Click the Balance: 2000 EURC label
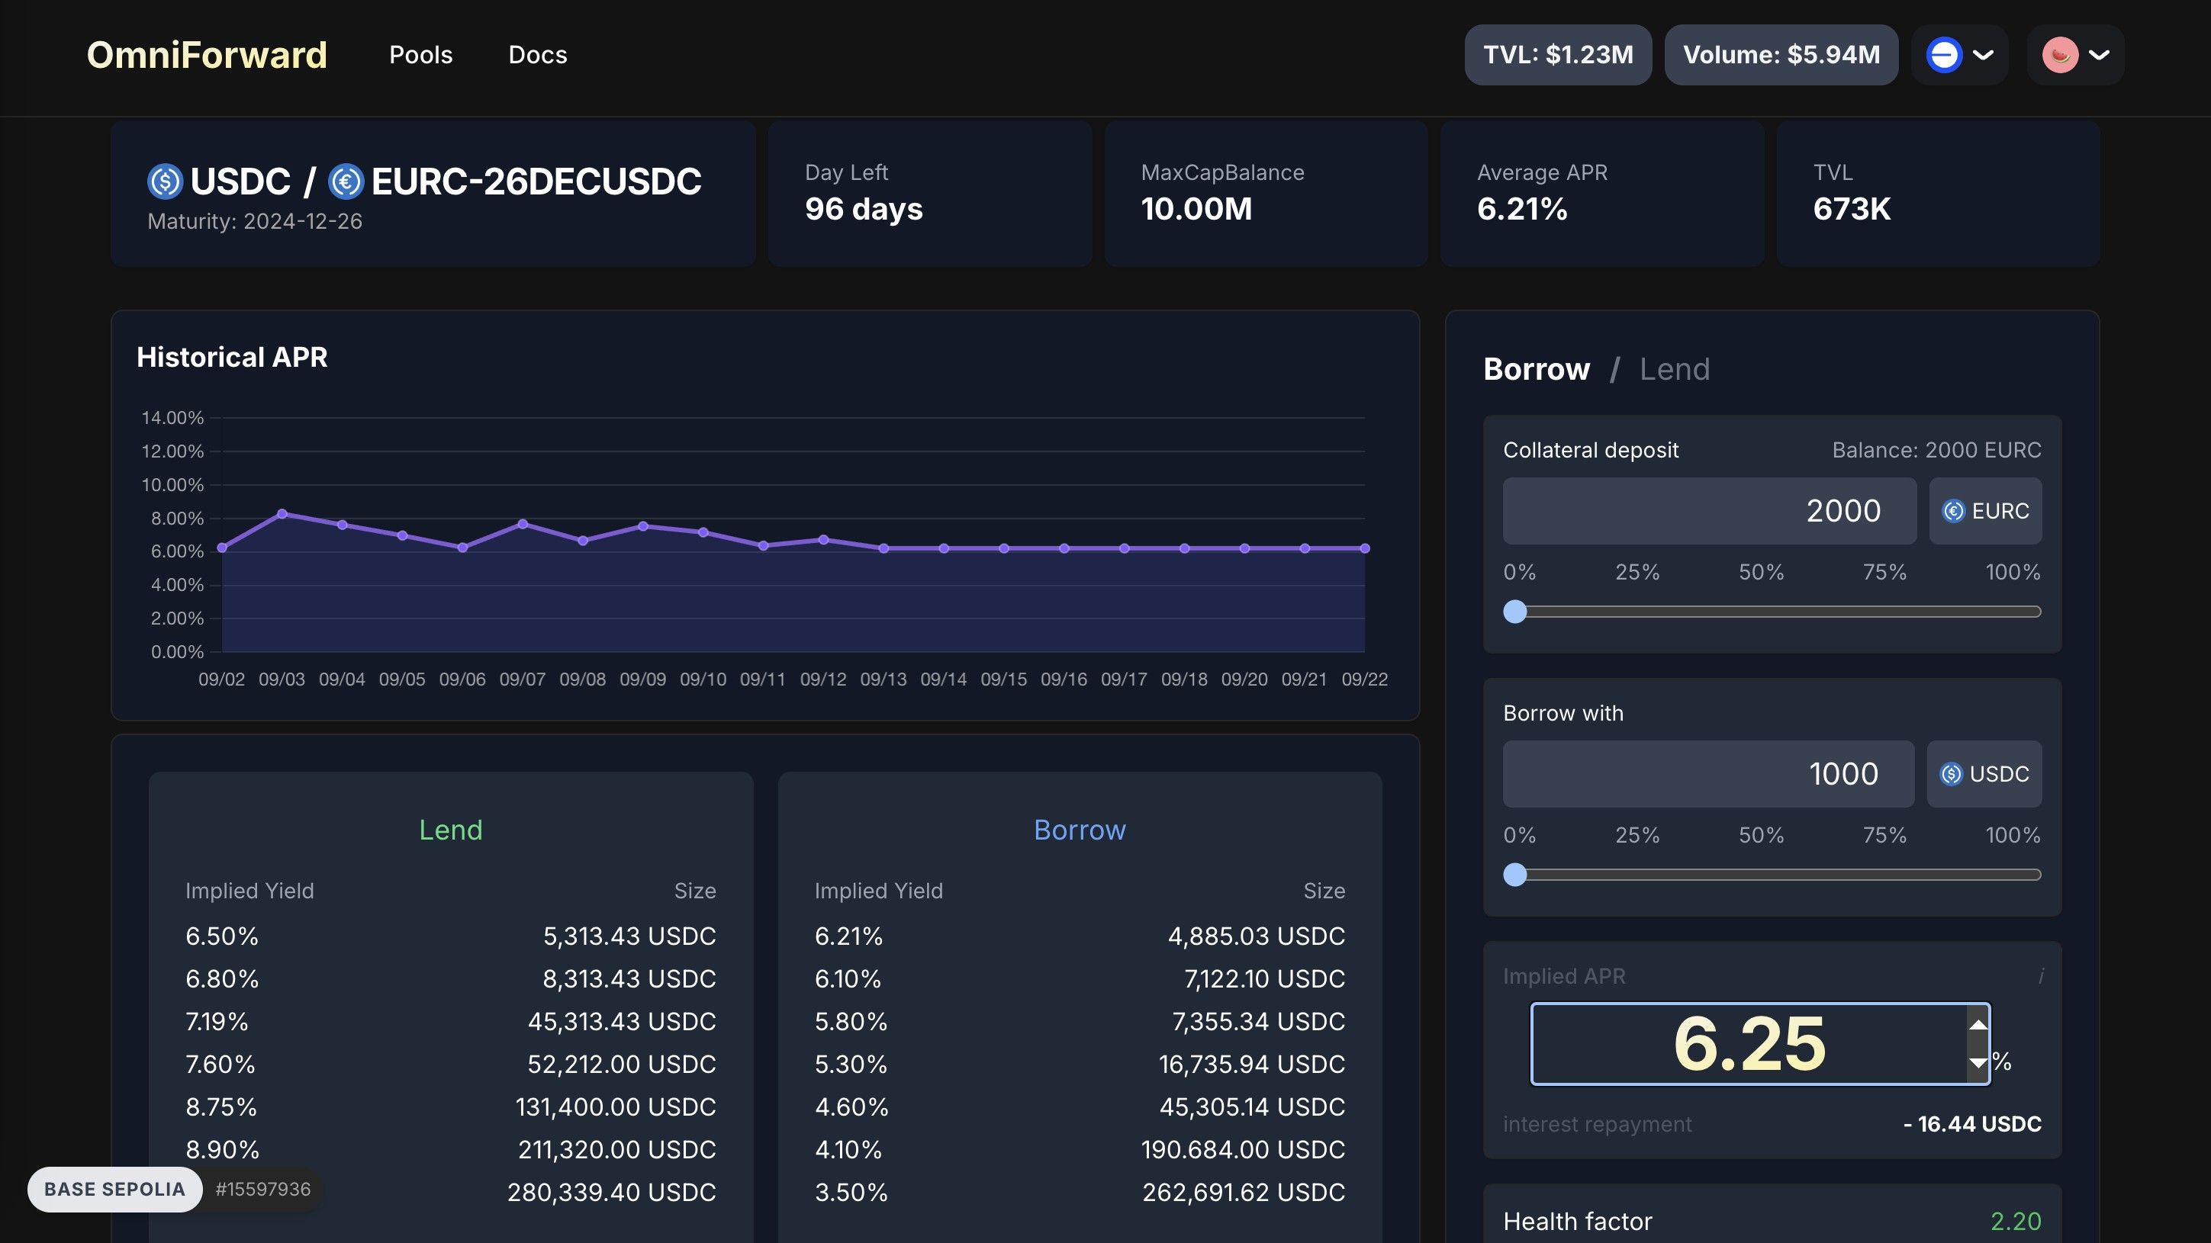Image resolution: width=2211 pixels, height=1243 pixels. coord(1936,451)
